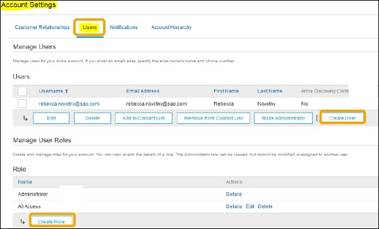
Task: View Details for the All Access role
Action: [x=234, y=206]
